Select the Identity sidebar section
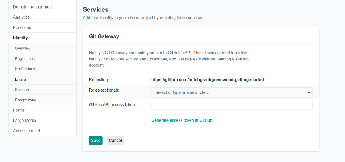 [x=43, y=38]
